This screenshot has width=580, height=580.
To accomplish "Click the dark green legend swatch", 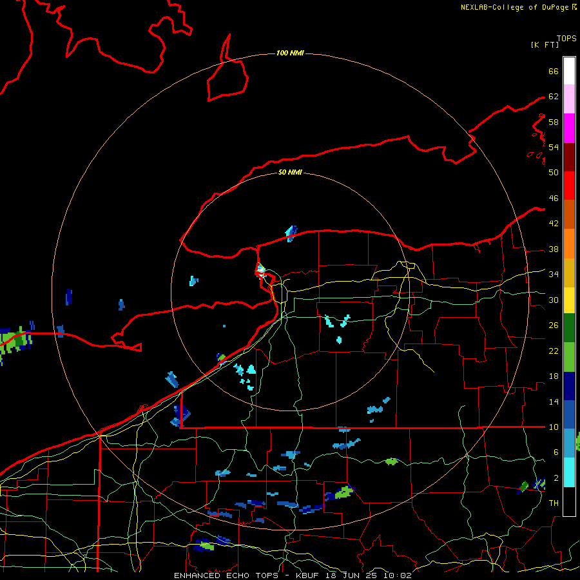I will 569,328.
